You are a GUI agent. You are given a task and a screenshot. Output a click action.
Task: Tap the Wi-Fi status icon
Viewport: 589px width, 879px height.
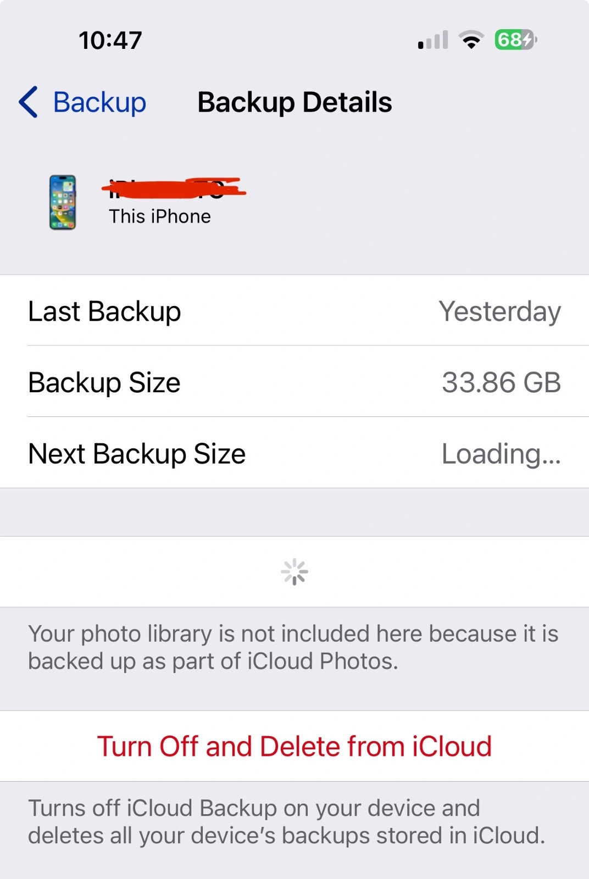[x=471, y=40]
